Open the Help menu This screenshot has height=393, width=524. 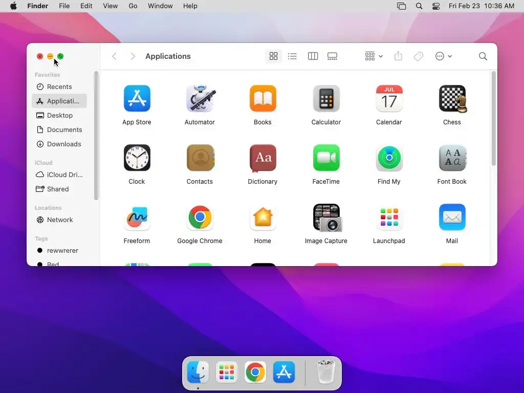[x=190, y=6]
